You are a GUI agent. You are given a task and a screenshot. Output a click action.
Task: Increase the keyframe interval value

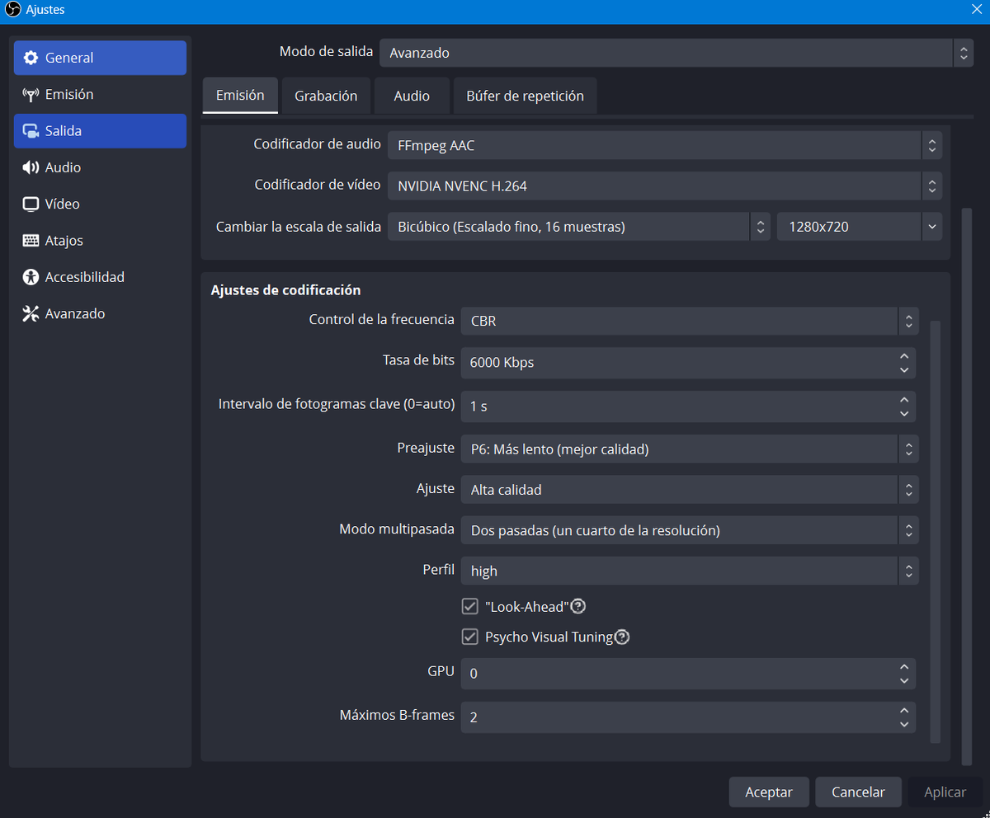pyautogui.click(x=904, y=399)
